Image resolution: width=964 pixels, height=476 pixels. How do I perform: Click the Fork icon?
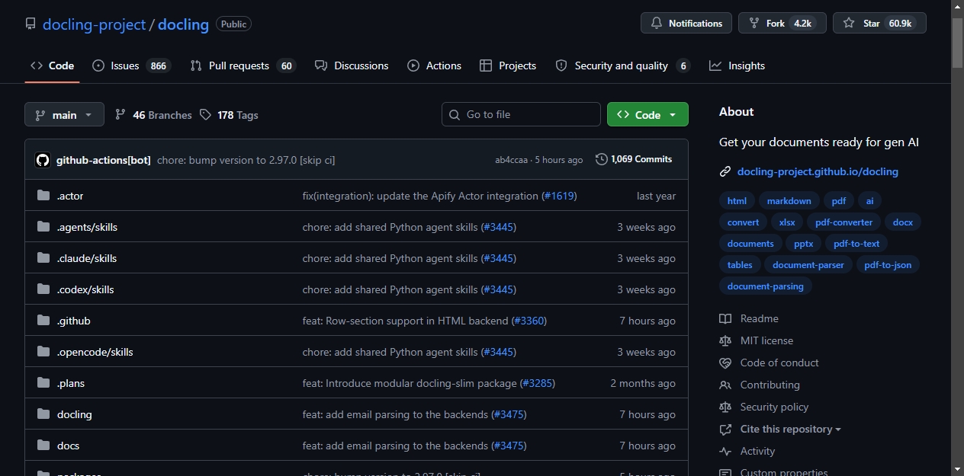pyautogui.click(x=754, y=24)
